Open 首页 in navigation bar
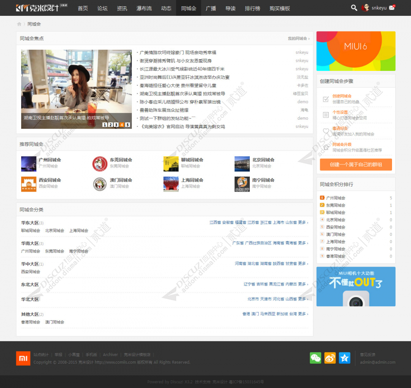This screenshot has width=411, height=388. [83, 8]
